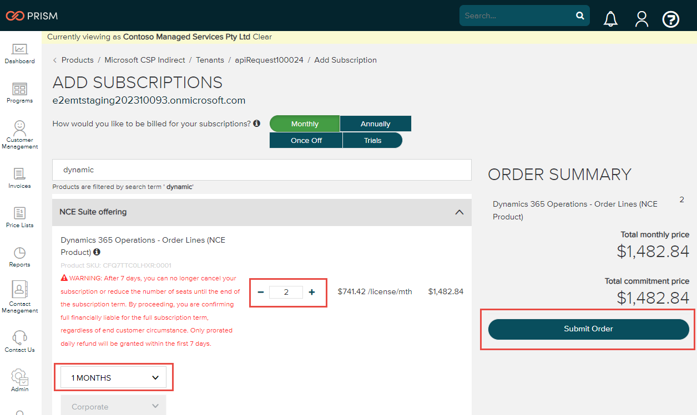This screenshot has width=697, height=415.
Task: Clear the Contoso viewing context
Action: (x=263, y=37)
